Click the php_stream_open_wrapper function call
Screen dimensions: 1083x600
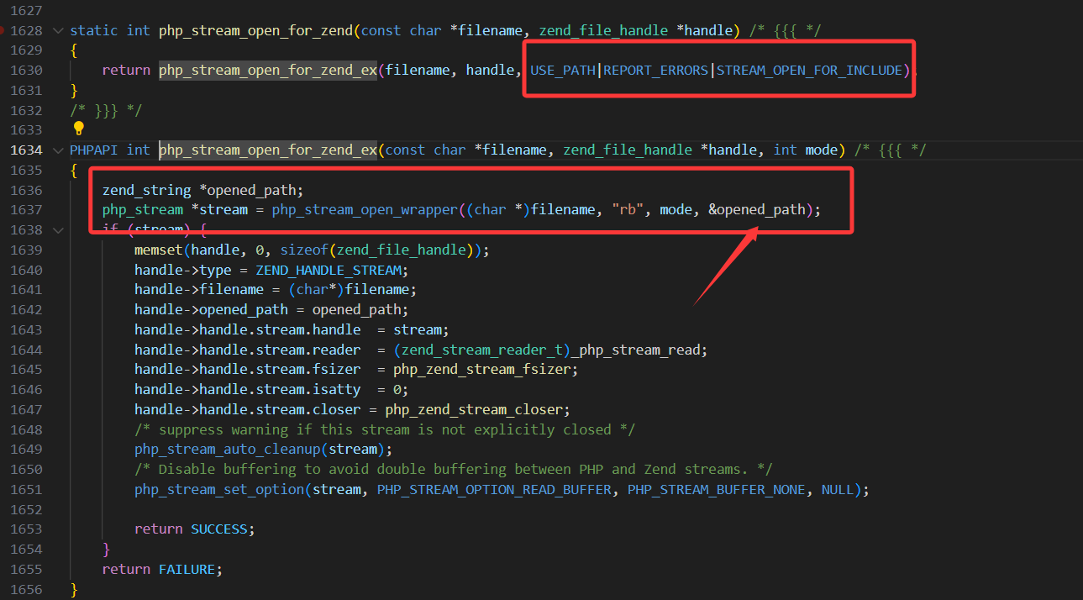pyautogui.click(x=364, y=210)
